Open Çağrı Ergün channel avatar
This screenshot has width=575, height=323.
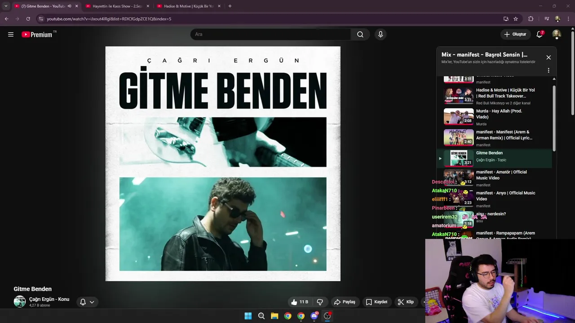point(20,301)
